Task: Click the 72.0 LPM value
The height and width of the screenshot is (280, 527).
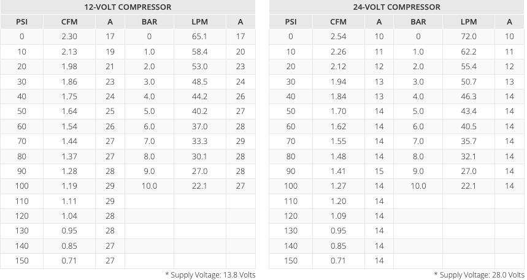Action: (x=469, y=37)
